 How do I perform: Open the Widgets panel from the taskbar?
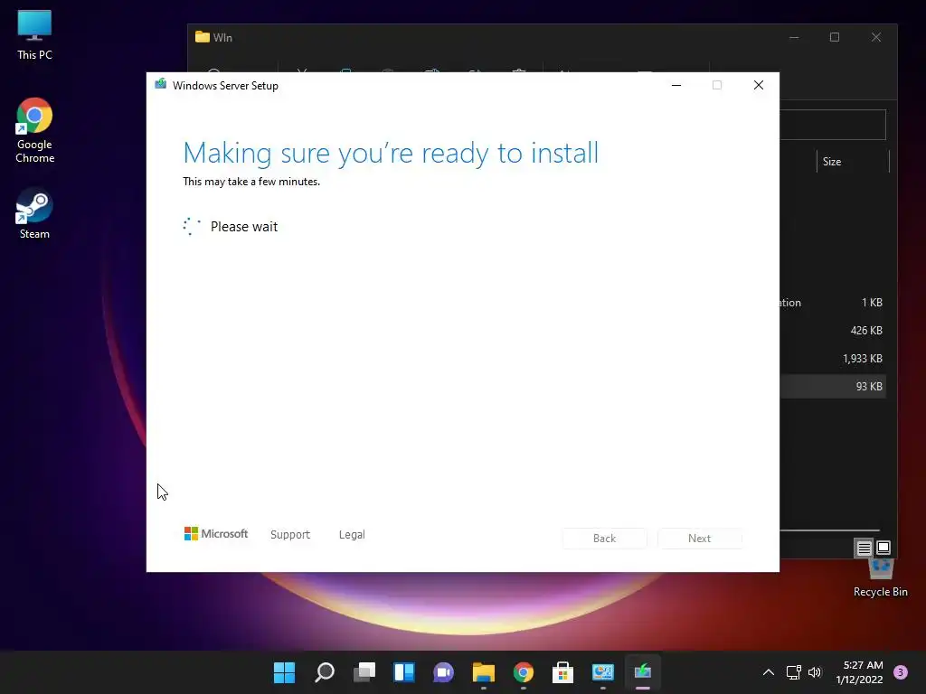404,672
